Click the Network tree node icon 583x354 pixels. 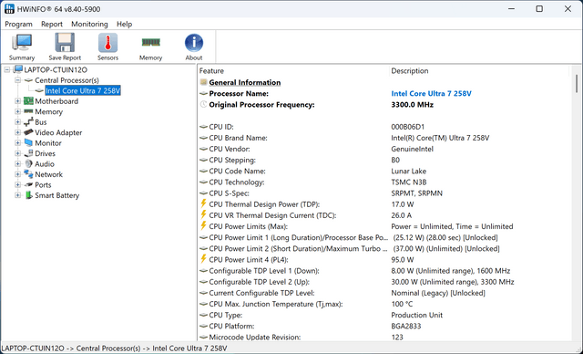pos(28,174)
